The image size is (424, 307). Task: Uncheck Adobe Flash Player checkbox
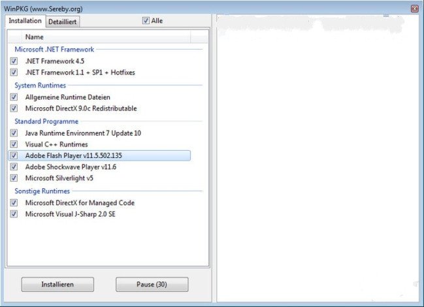click(x=14, y=155)
